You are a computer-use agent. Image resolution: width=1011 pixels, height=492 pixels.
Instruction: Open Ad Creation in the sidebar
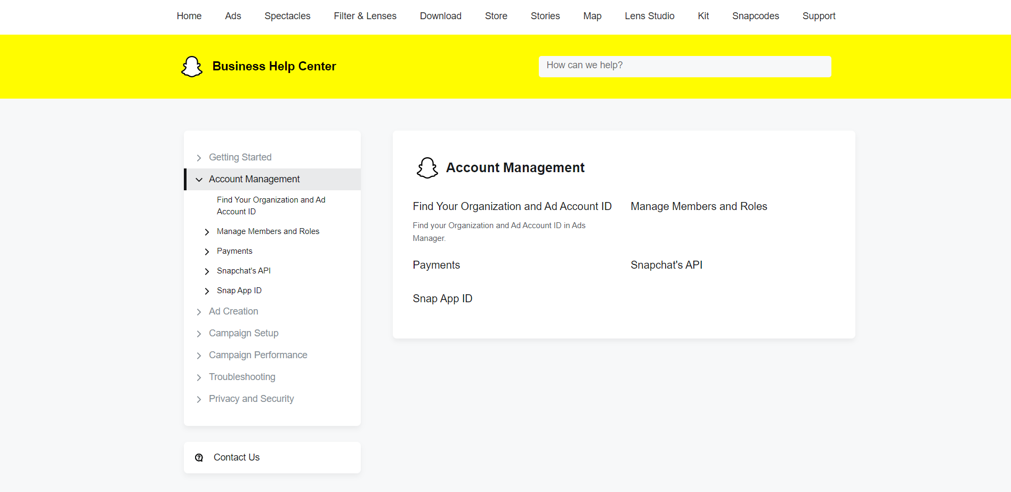point(233,311)
